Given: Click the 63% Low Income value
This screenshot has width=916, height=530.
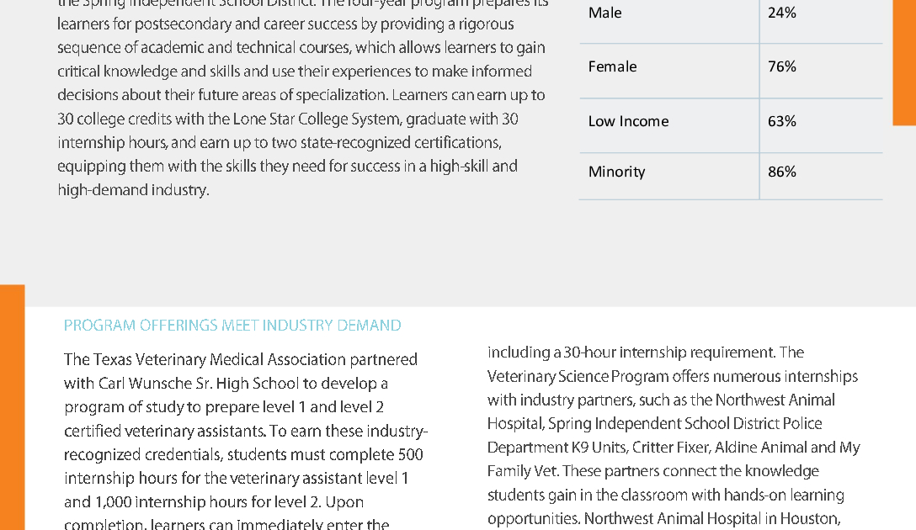Looking at the screenshot, I should (x=781, y=121).
